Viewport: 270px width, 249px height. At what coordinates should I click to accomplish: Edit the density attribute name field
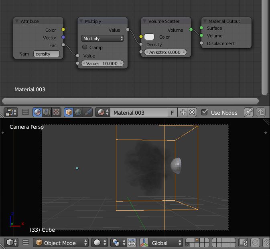47,54
